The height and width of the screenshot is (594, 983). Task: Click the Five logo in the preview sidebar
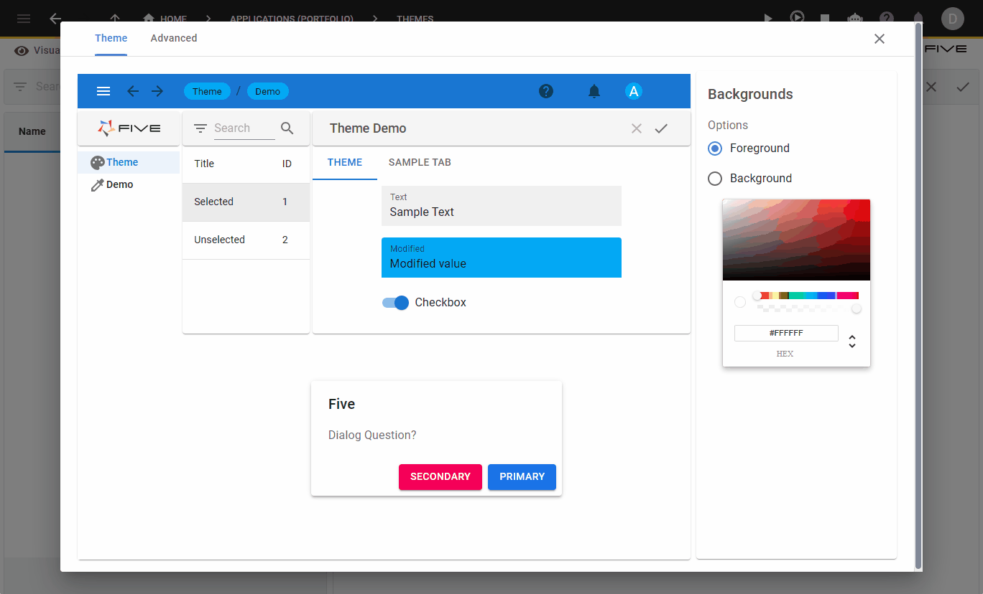[129, 128]
